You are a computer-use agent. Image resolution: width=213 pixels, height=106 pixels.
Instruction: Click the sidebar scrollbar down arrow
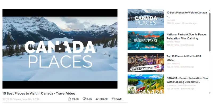click(x=210, y=93)
